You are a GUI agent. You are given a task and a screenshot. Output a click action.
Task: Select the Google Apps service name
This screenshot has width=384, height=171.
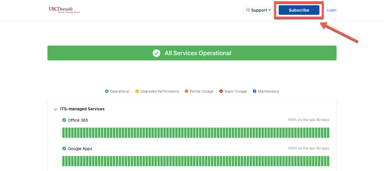tap(80, 149)
